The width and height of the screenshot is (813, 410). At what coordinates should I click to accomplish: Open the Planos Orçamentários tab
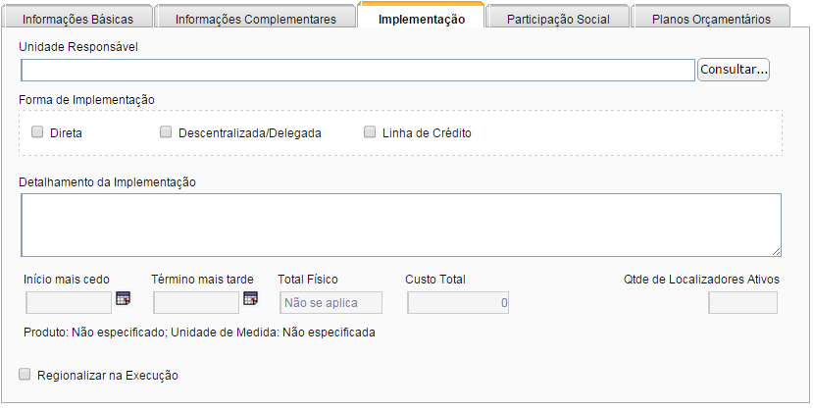click(710, 19)
